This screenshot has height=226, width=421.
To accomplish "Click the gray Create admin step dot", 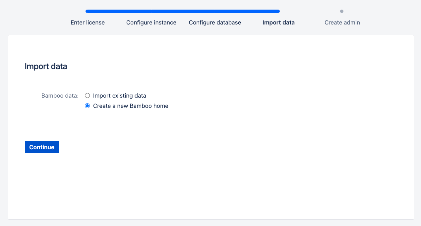I will click(342, 11).
